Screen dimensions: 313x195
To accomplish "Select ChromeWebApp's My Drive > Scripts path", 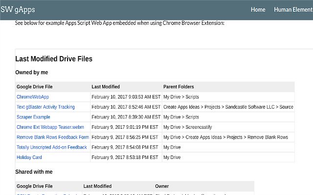I will pyautogui.click(x=181, y=97).
